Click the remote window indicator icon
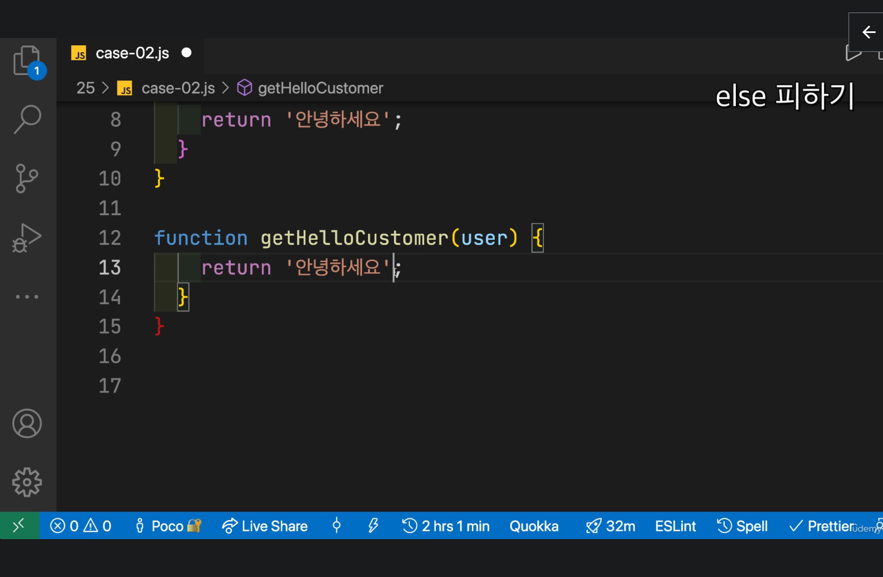883x577 pixels. coord(19,526)
